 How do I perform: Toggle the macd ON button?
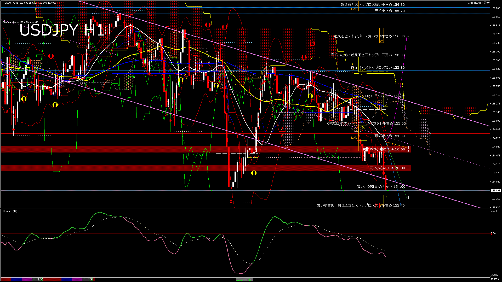click(244, 279)
